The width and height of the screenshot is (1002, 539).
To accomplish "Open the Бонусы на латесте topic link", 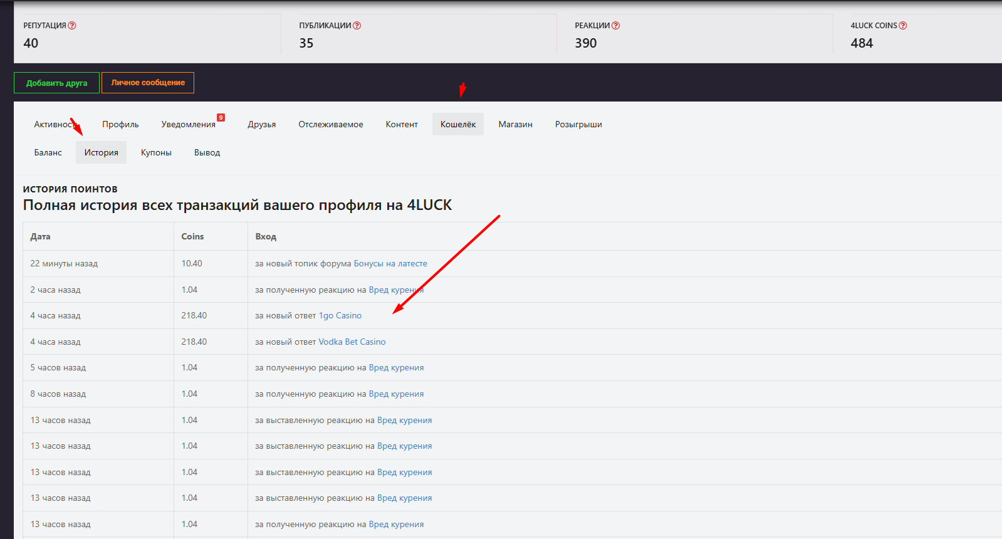I will 390,264.
